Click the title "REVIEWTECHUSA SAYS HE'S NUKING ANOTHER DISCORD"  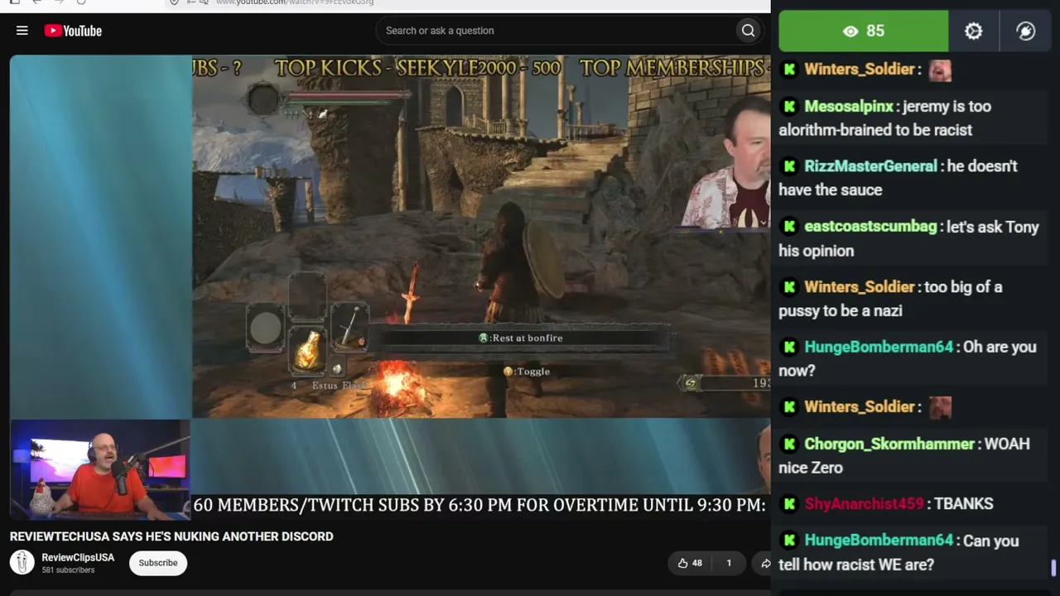[x=171, y=536]
